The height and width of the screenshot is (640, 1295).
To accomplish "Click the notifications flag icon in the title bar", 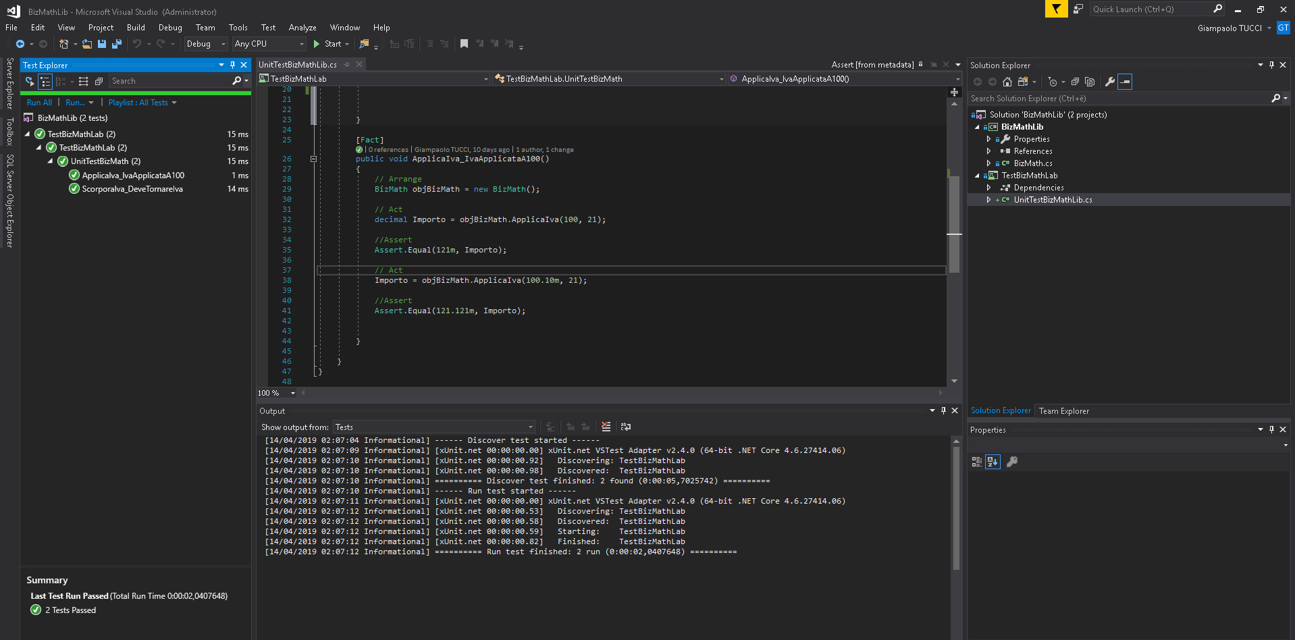I will [x=1057, y=9].
